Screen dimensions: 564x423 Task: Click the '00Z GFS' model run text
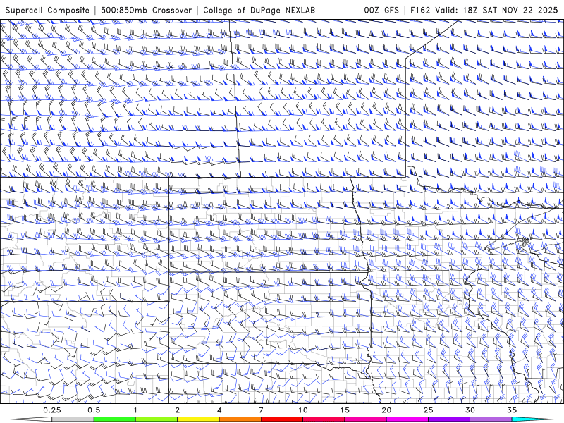pyautogui.click(x=381, y=10)
